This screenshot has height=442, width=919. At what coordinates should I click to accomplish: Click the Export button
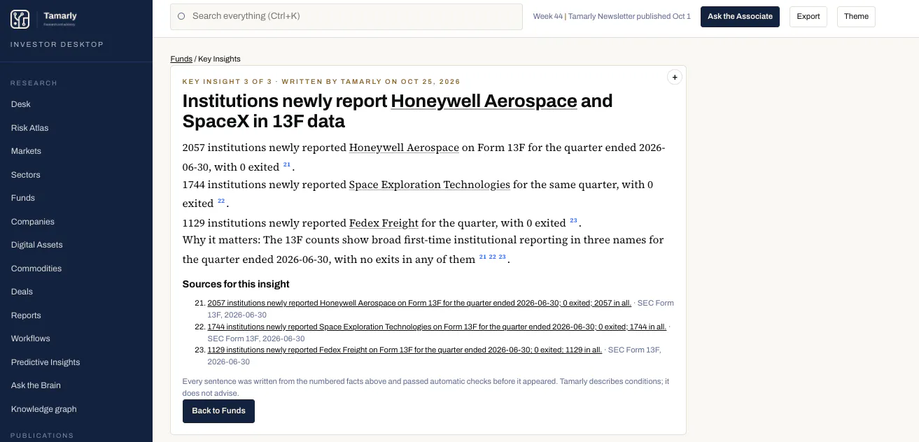pos(808,17)
